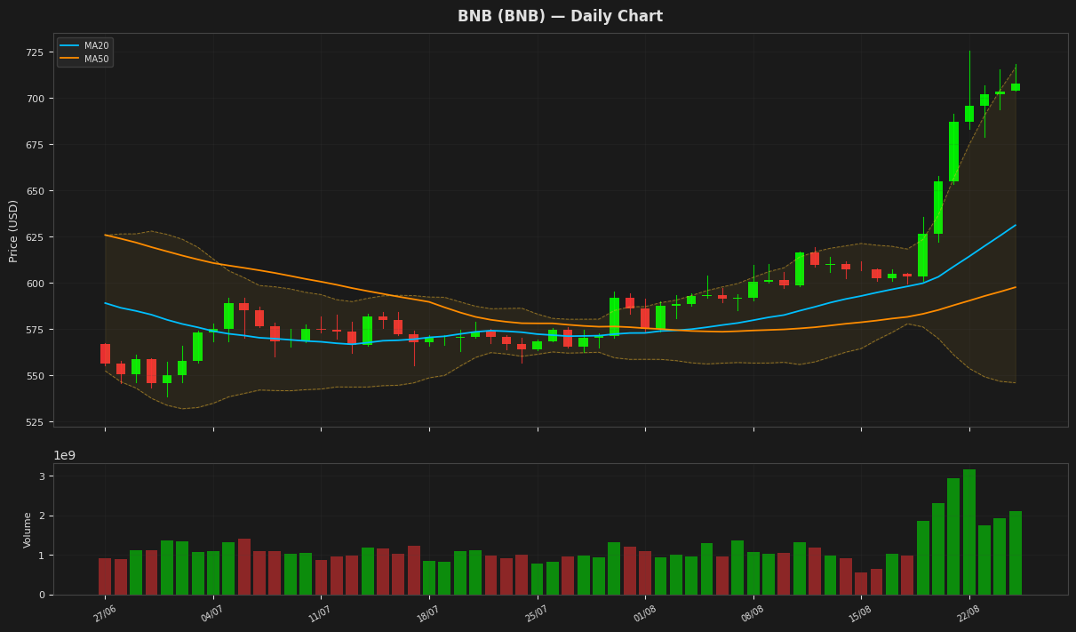The height and width of the screenshot is (632, 1076).
Task: Click the 625 price tick label
Action: (34, 237)
